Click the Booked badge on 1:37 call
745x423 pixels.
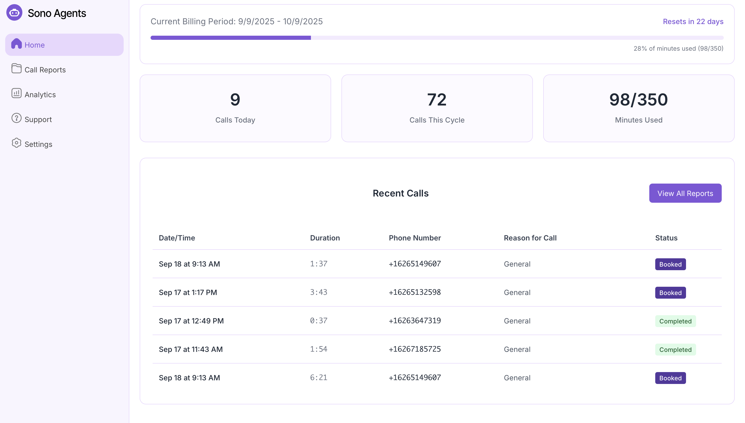pyautogui.click(x=670, y=264)
